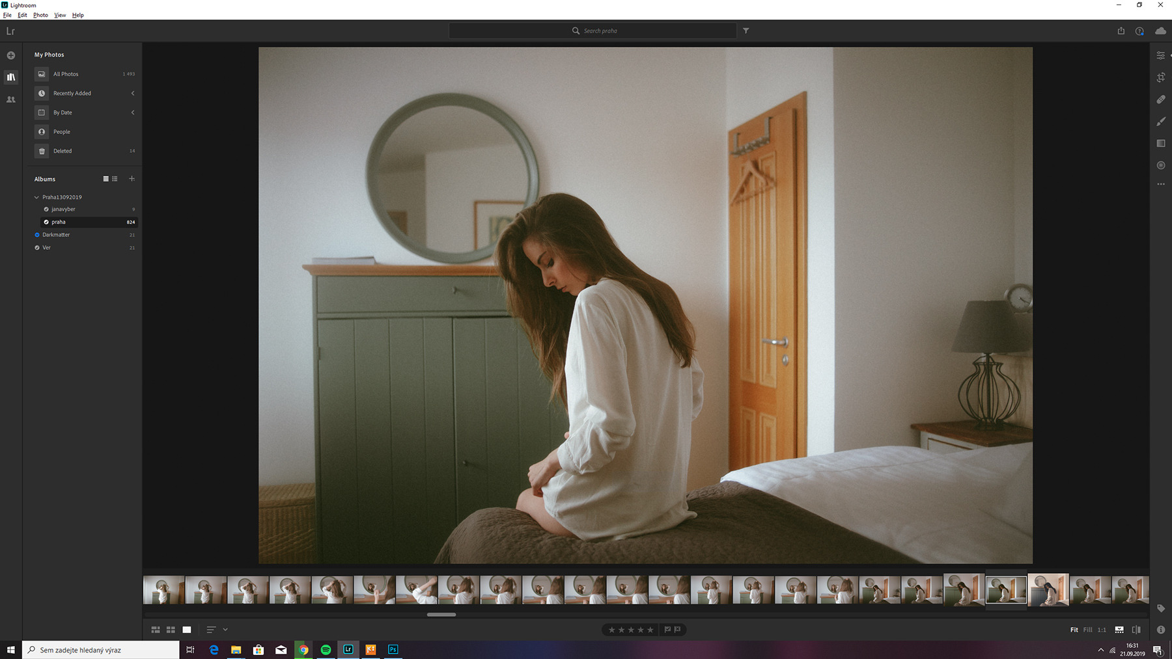Switch to square grid view
1172x659 pixels.
[x=171, y=630]
